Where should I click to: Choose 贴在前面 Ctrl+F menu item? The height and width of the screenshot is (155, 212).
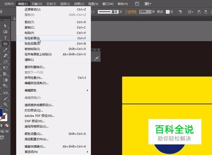(53, 38)
